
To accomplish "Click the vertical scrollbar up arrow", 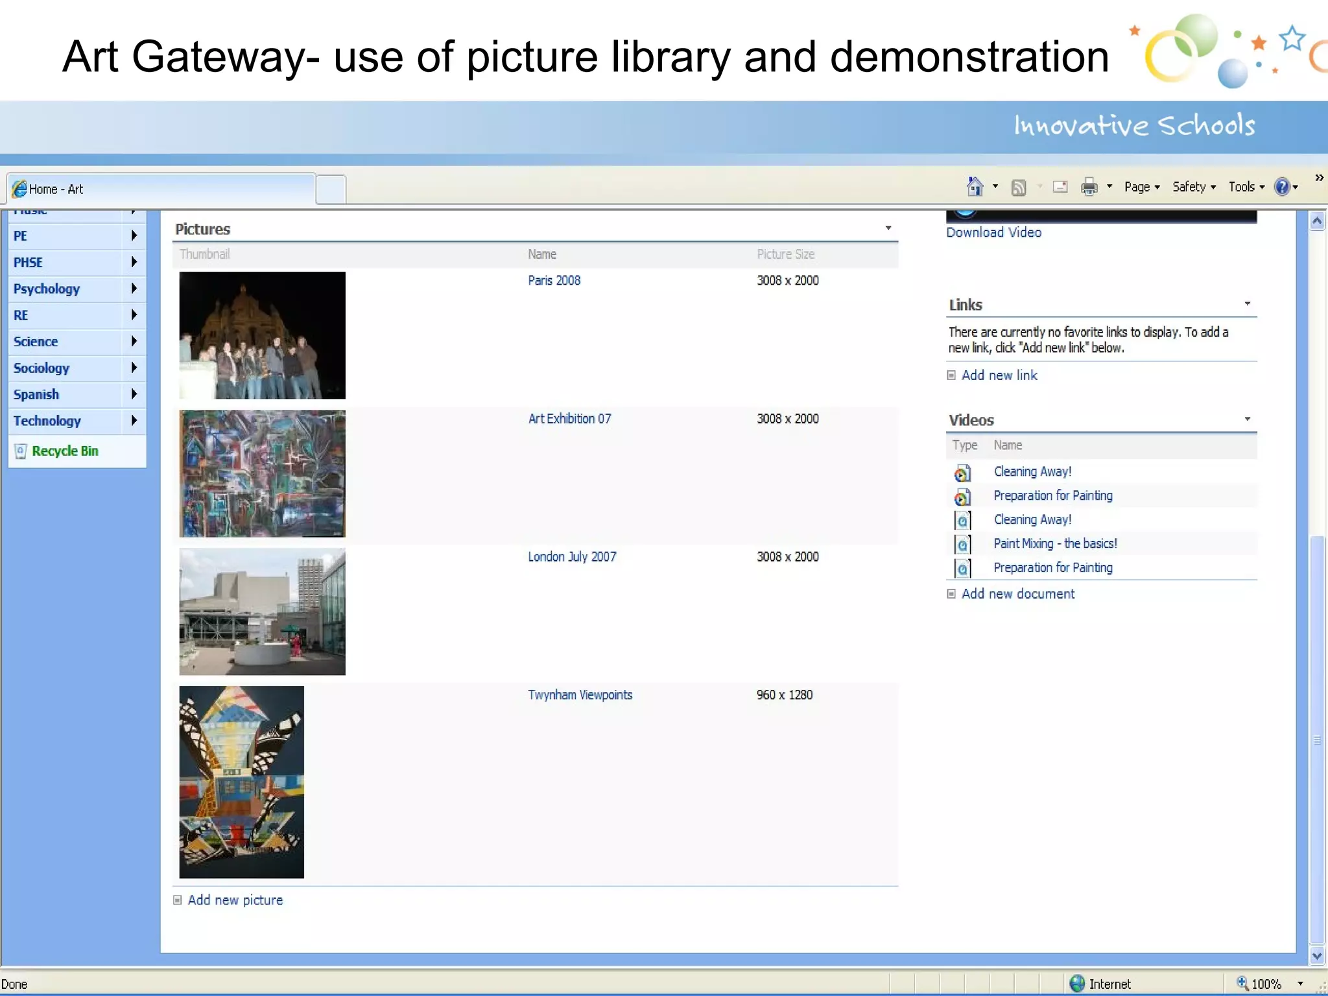I will coord(1317,221).
